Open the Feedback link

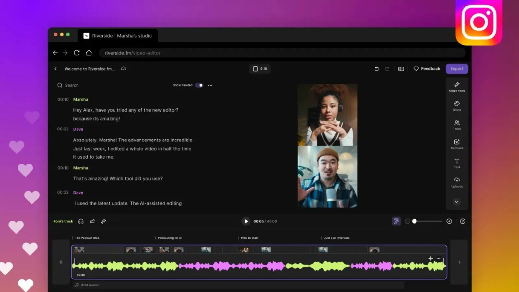coord(427,69)
